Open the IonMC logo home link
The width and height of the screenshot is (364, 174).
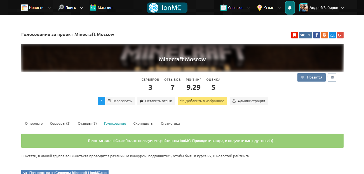click(x=167, y=8)
